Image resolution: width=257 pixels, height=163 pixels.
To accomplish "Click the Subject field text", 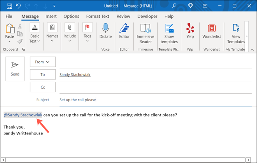I will point(77,100).
